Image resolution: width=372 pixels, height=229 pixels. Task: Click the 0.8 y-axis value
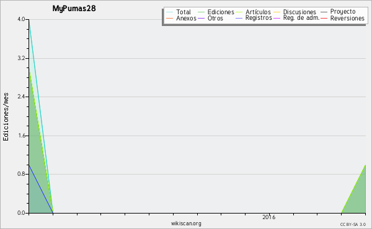point(21,174)
